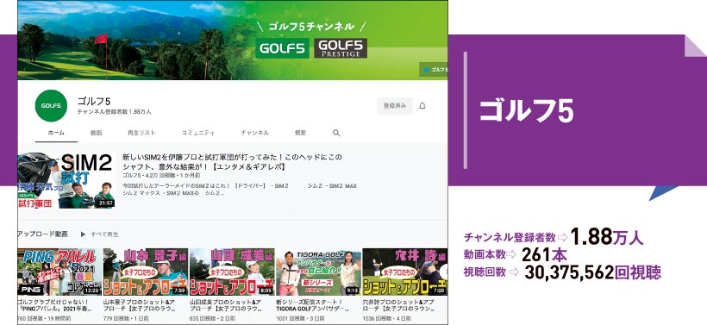Click the subscriber count チャンネル登録者数1.88万人
Screen dimensions: 707x325
[x=115, y=112]
